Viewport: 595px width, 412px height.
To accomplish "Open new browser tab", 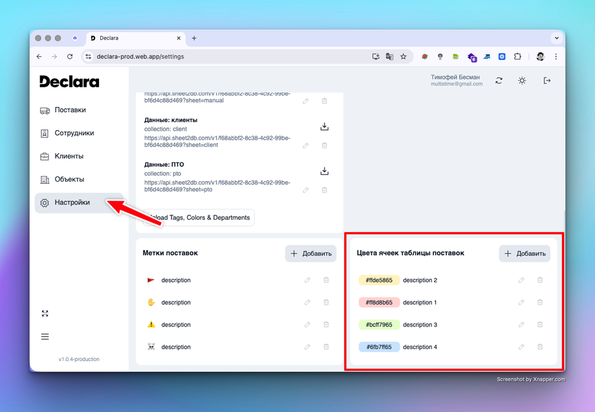I will pos(194,38).
